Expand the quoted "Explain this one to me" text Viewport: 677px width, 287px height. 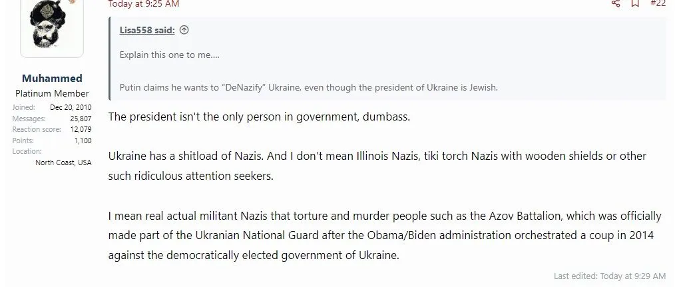(169, 55)
